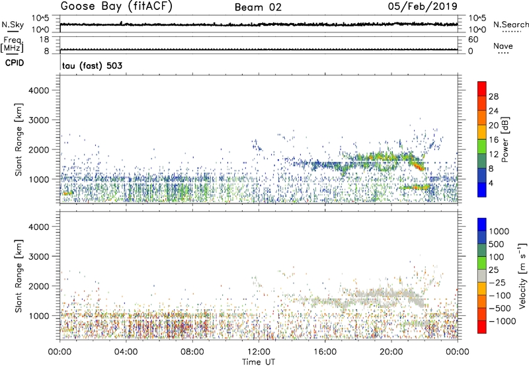Screen dimensions: 529x366
Task: Click the red top segment of power color bar
Action: pos(482,89)
